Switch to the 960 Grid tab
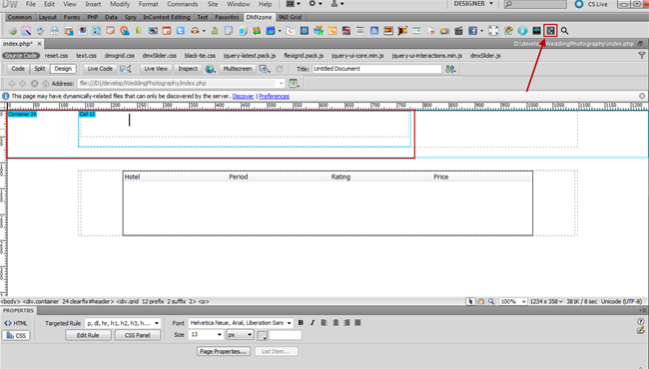The width and height of the screenshot is (649, 369). coord(290,17)
